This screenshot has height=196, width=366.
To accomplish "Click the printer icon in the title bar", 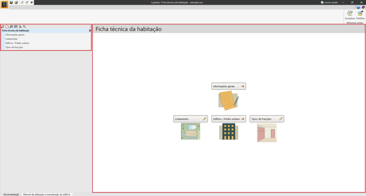I will (x=16, y=2).
